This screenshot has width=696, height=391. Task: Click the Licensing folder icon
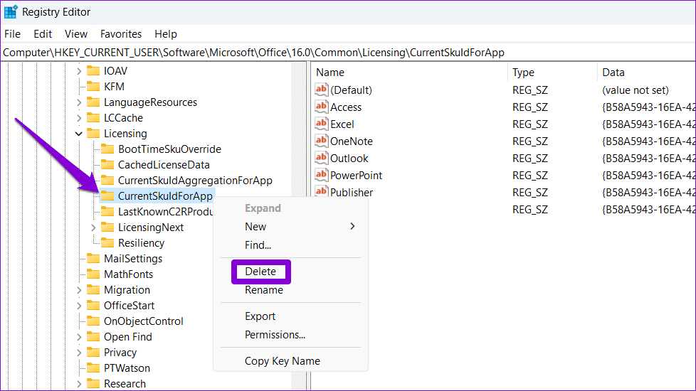tap(93, 134)
